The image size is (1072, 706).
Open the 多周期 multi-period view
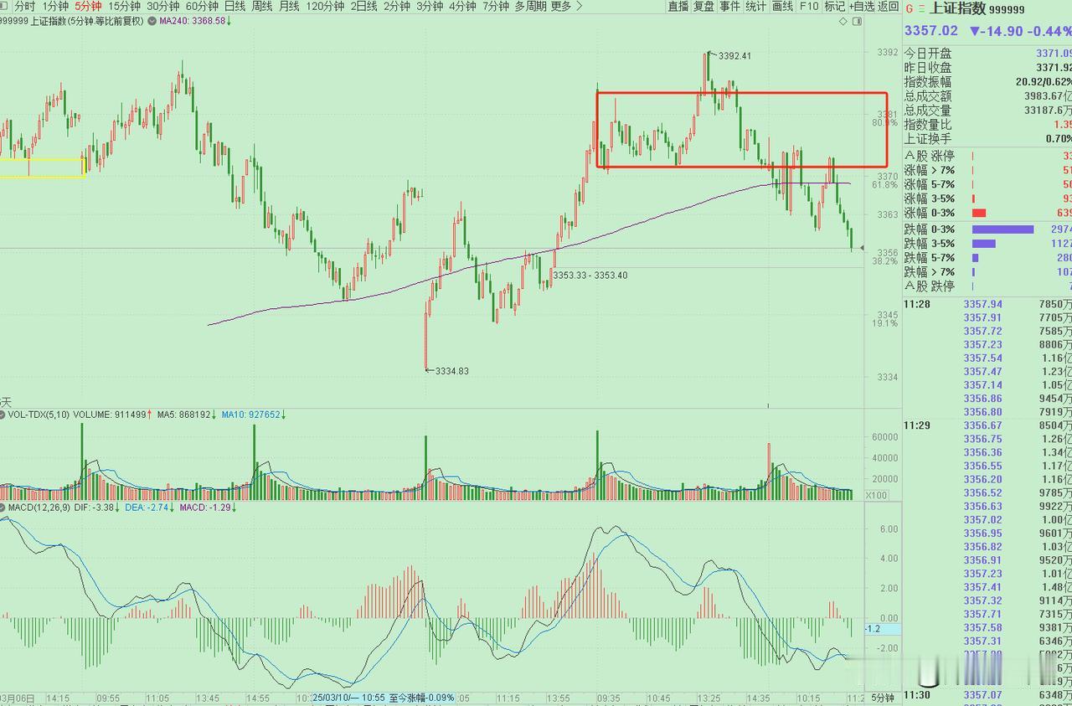click(x=530, y=7)
